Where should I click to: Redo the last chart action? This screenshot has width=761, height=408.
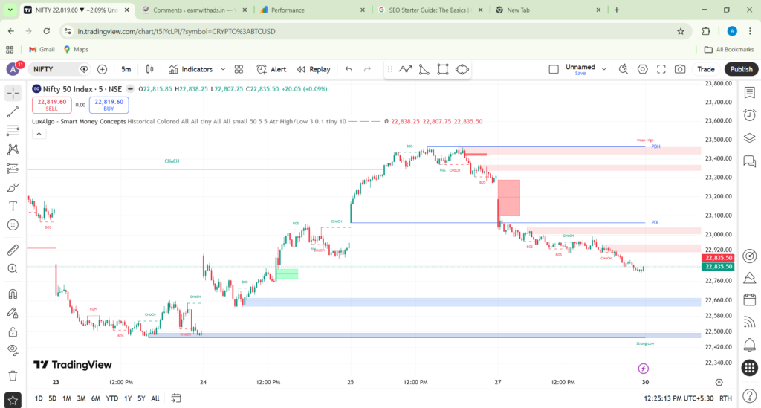[367, 69]
